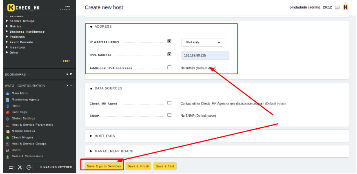Open the IPv4 only dropdown
The height and width of the screenshot is (174, 357).
tap(202, 42)
